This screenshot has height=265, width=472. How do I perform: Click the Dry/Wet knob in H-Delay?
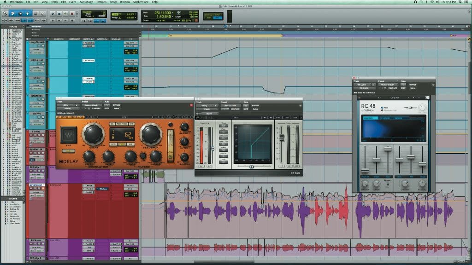pyautogui.click(x=184, y=127)
